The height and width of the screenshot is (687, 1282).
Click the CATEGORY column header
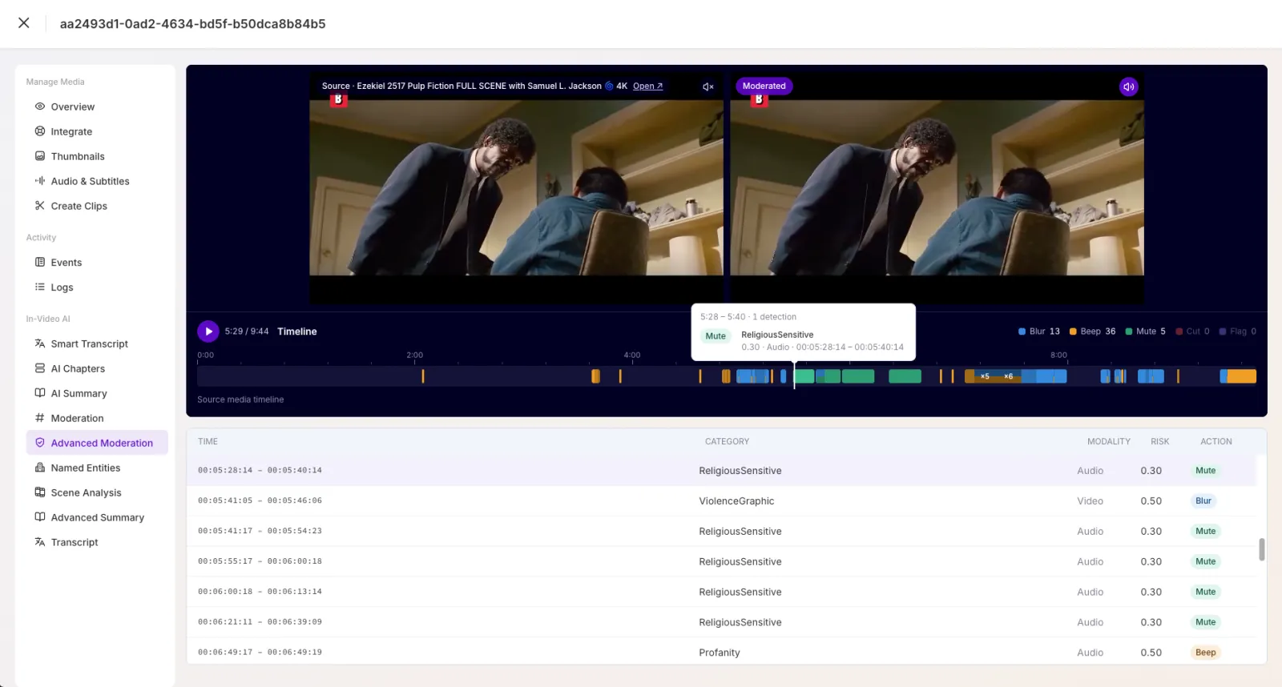727,441
